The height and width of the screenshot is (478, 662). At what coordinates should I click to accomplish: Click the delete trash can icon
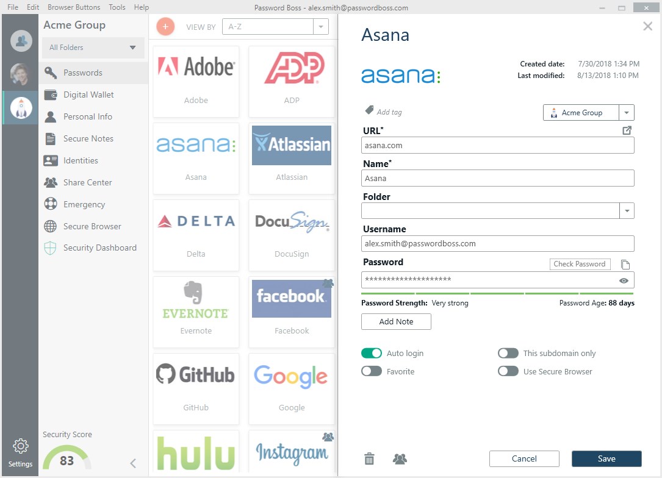[x=369, y=458]
